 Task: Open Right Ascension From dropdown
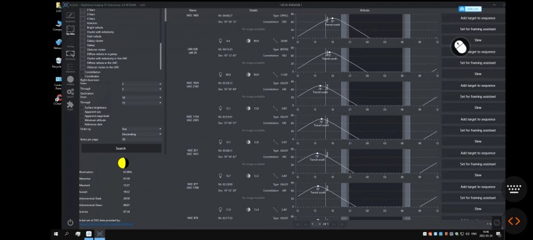pyautogui.click(x=141, y=84)
